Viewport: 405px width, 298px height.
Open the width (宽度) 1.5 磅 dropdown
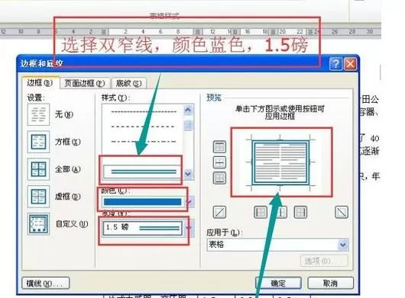tap(190, 228)
